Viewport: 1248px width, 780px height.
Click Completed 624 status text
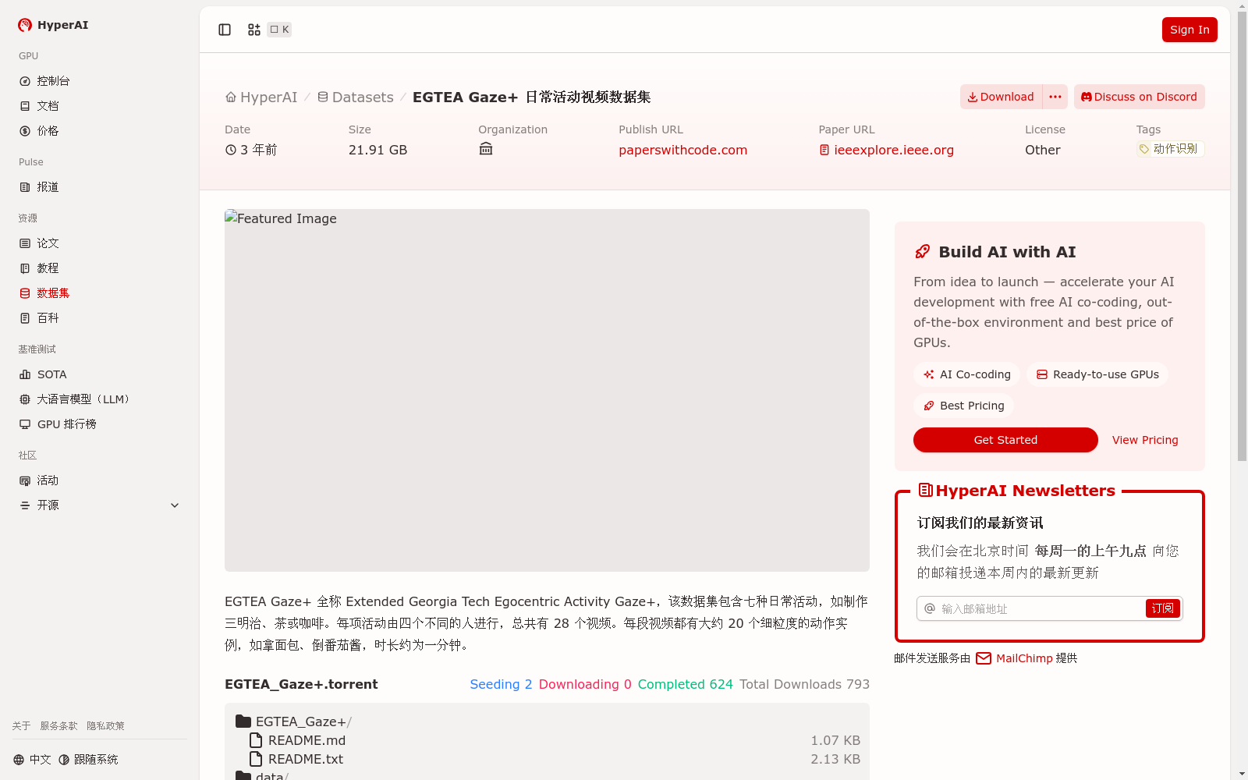[686, 684]
